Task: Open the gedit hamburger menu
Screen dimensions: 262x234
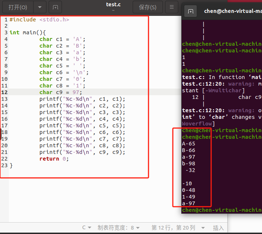Action: pyautogui.click(x=171, y=7)
